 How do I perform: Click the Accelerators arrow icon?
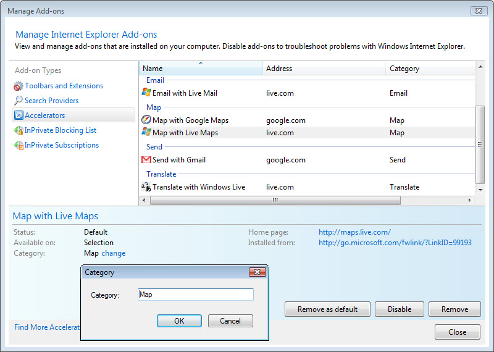point(19,115)
